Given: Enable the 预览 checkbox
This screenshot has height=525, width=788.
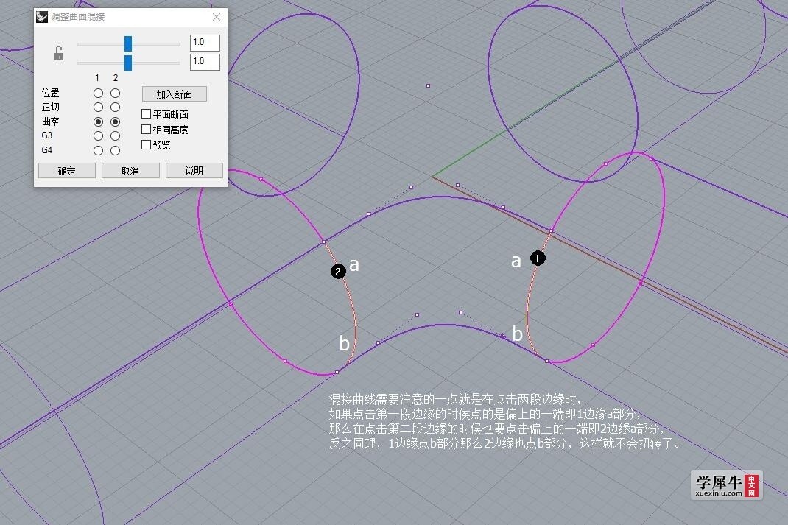Looking at the screenshot, I should 147,145.
